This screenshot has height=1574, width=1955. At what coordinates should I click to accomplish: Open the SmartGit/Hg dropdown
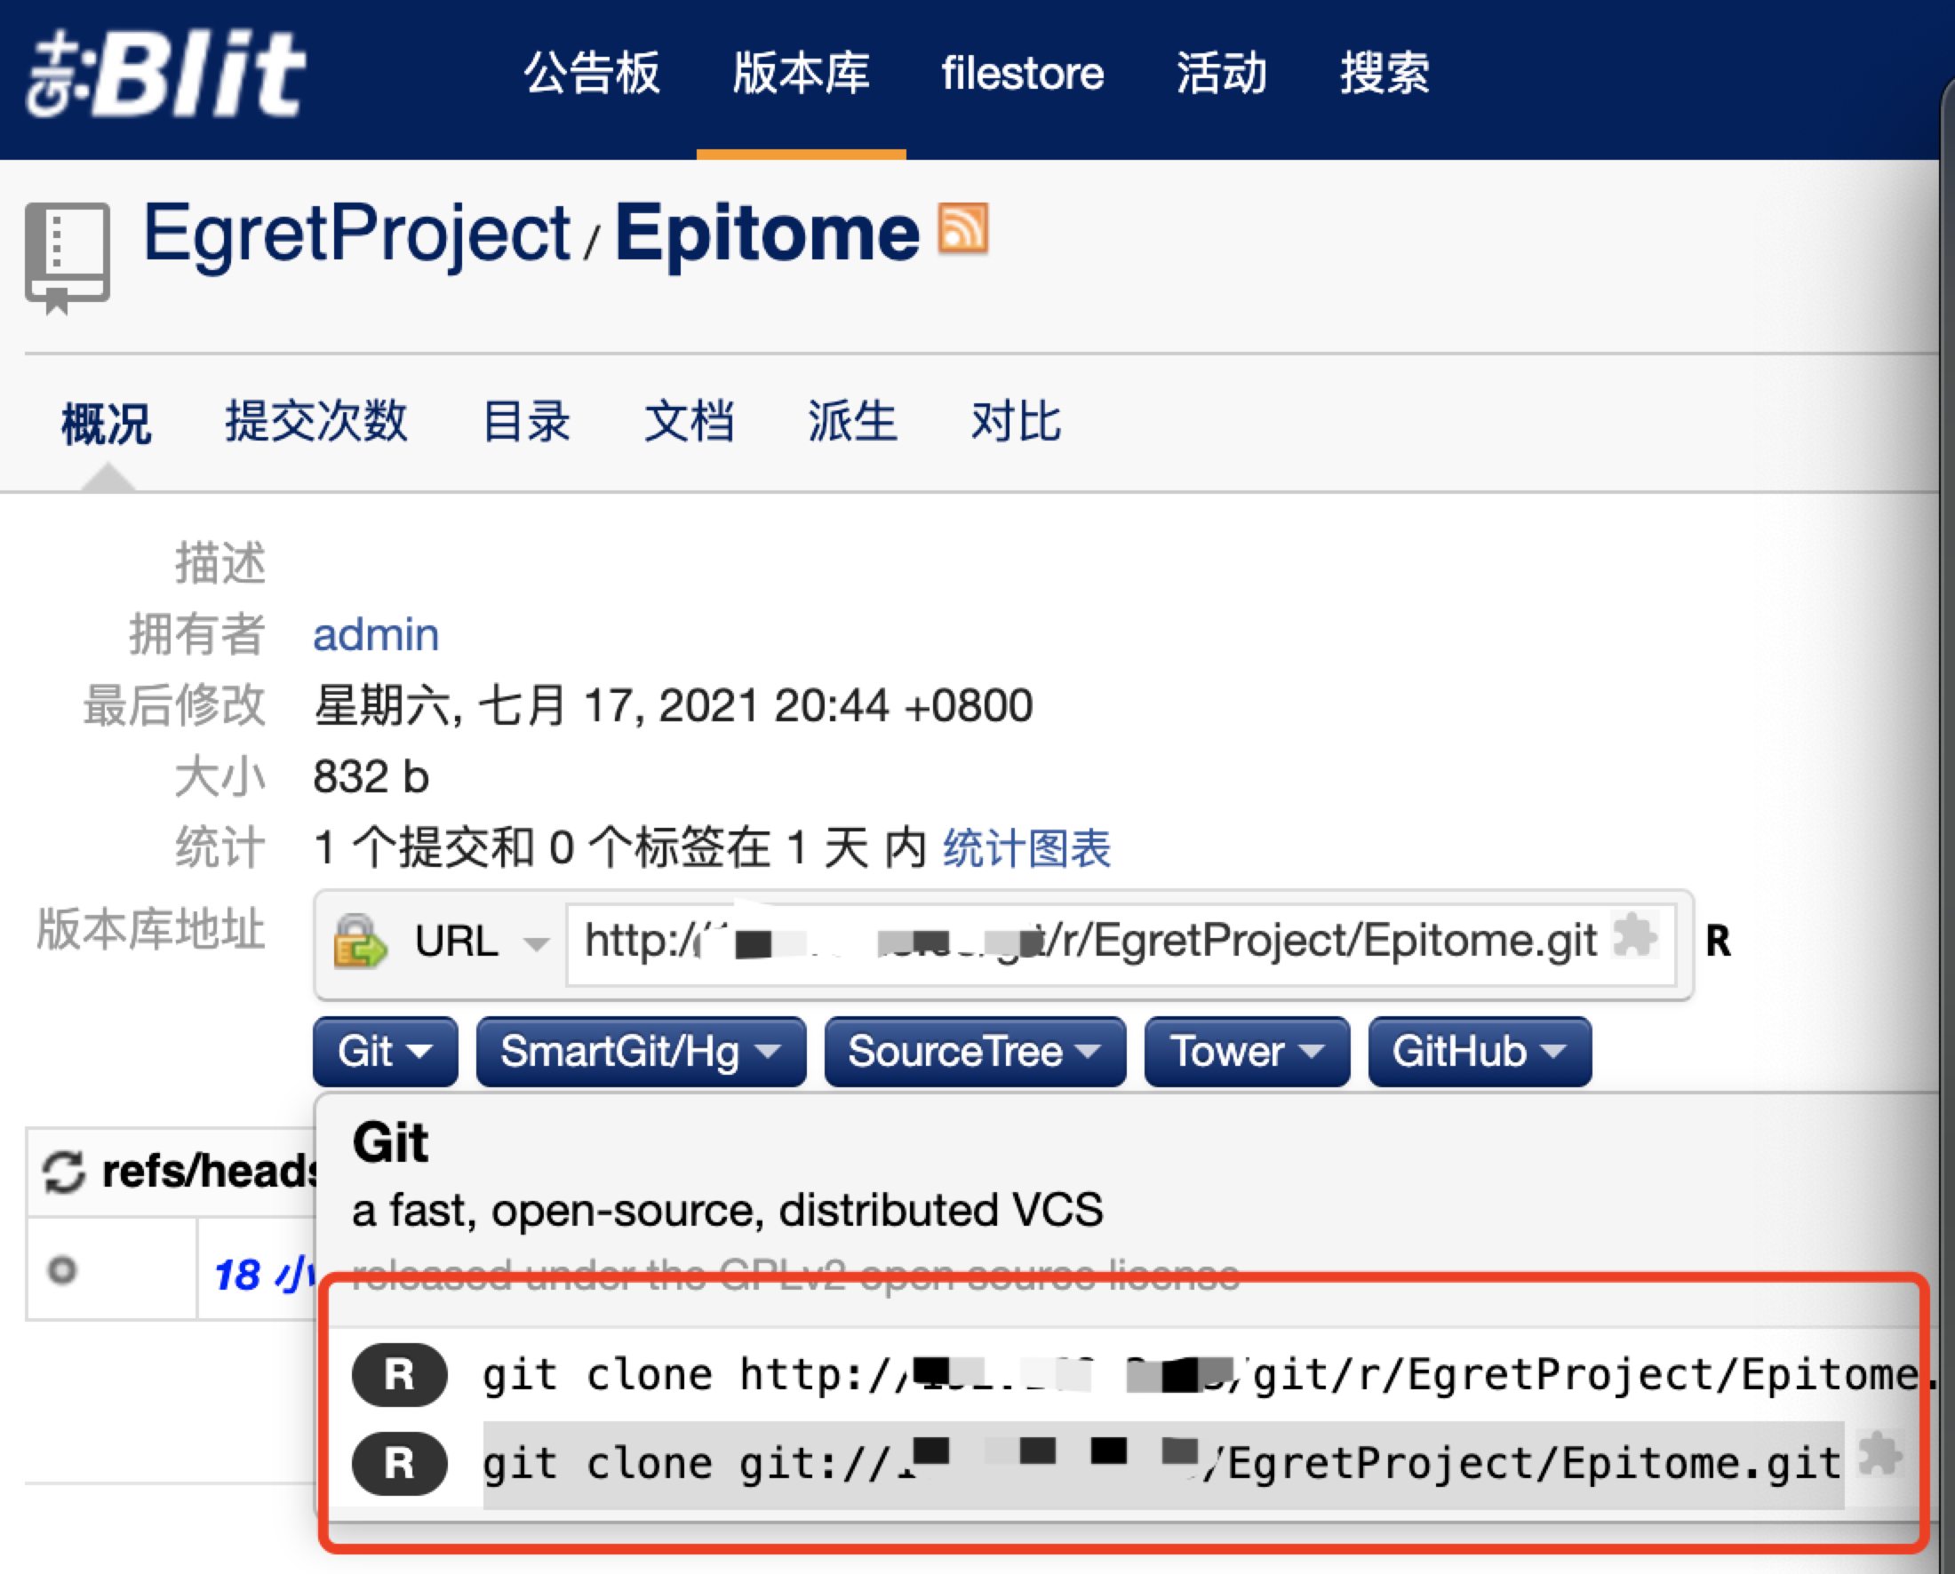(x=641, y=1052)
